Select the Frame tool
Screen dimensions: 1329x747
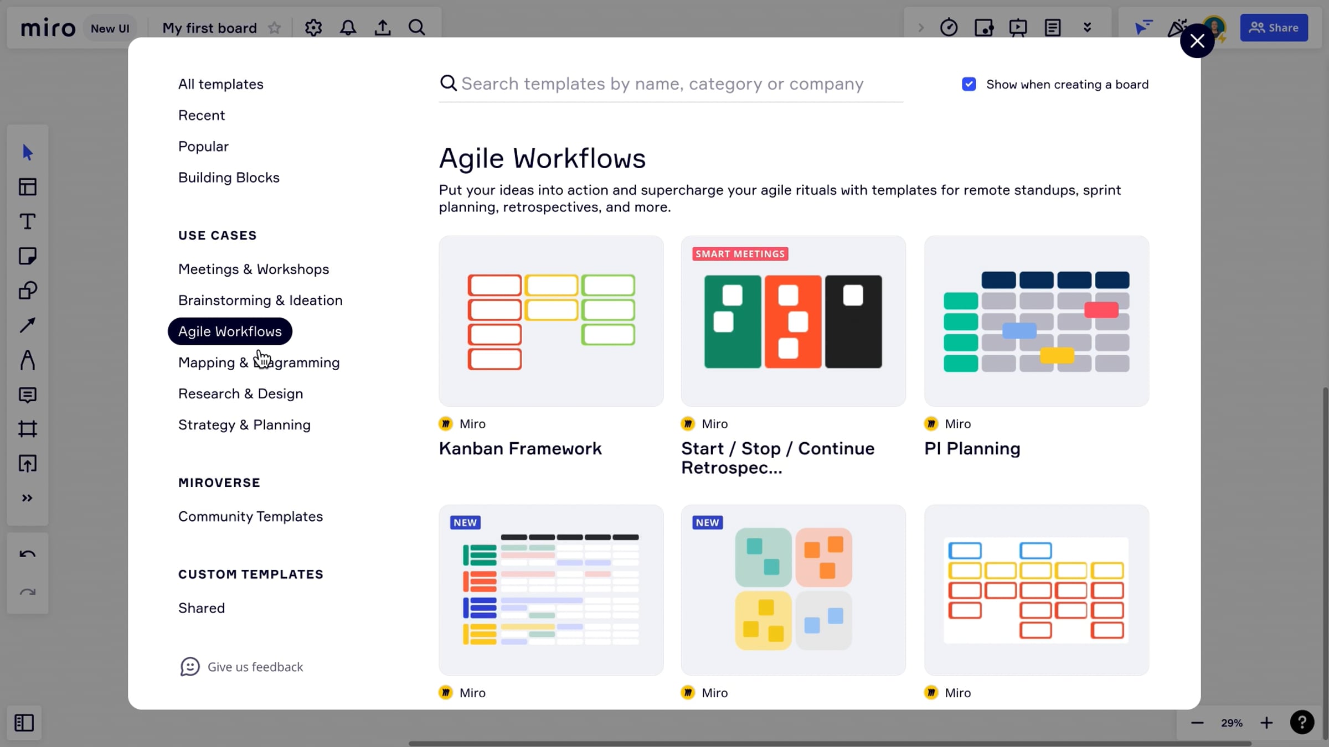27,429
